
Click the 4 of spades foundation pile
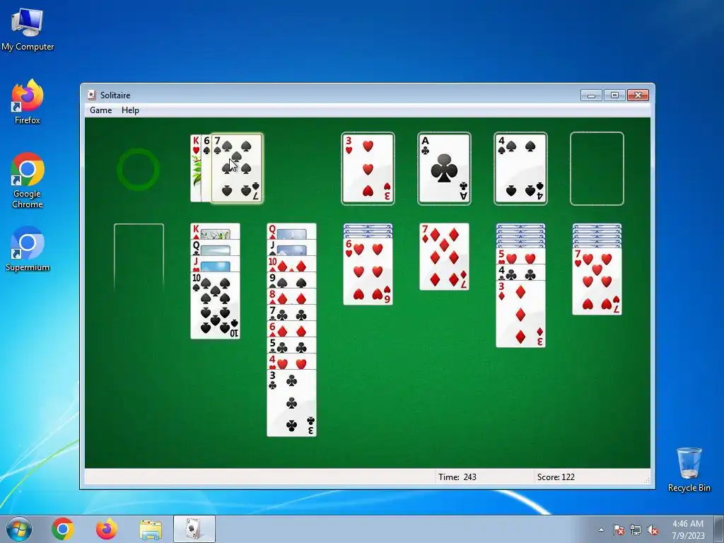click(520, 168)
